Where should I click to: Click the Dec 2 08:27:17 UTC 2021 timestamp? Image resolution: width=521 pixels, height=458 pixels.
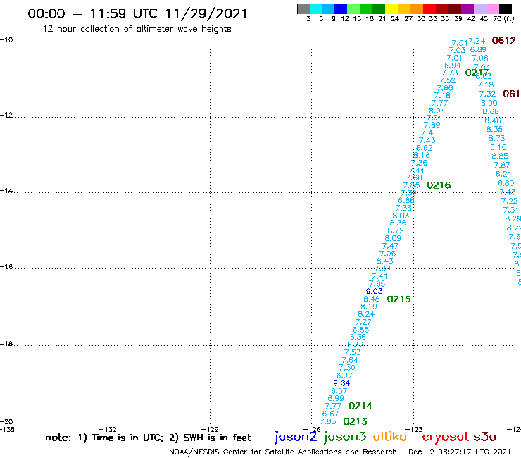click(460, 452)
